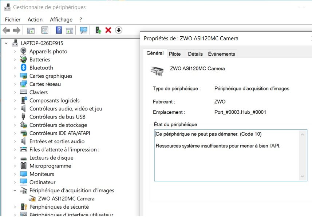Viewport: 312px width, 217px height.
Task: Click the Batteries category icon
Action: (x=23, y=59)
